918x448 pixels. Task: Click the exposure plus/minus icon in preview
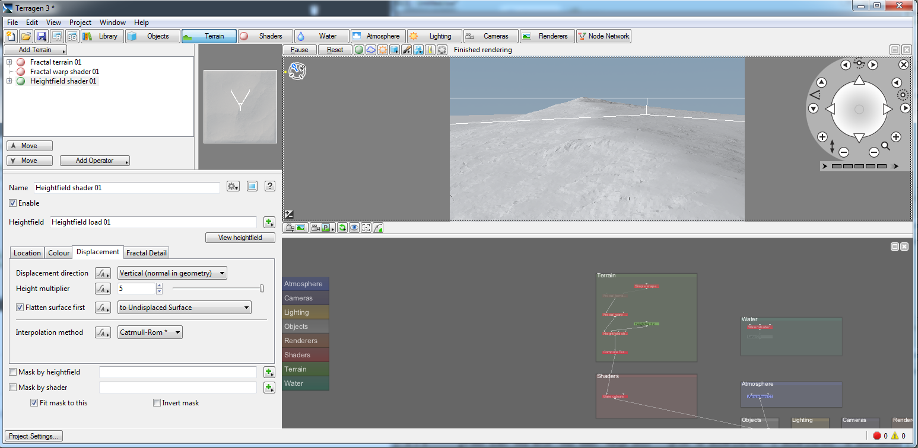pyautogui.click(x=289, y=215)
